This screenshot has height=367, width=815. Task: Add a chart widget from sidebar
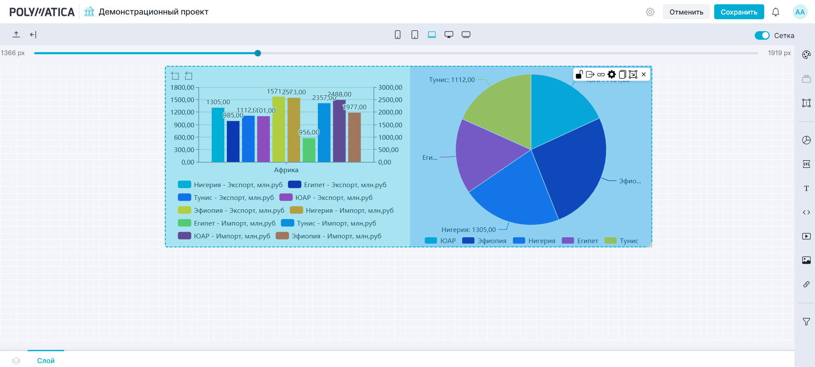point(806,140)
